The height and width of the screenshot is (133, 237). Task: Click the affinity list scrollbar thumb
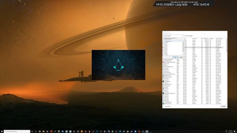click(x=183, y=47)
